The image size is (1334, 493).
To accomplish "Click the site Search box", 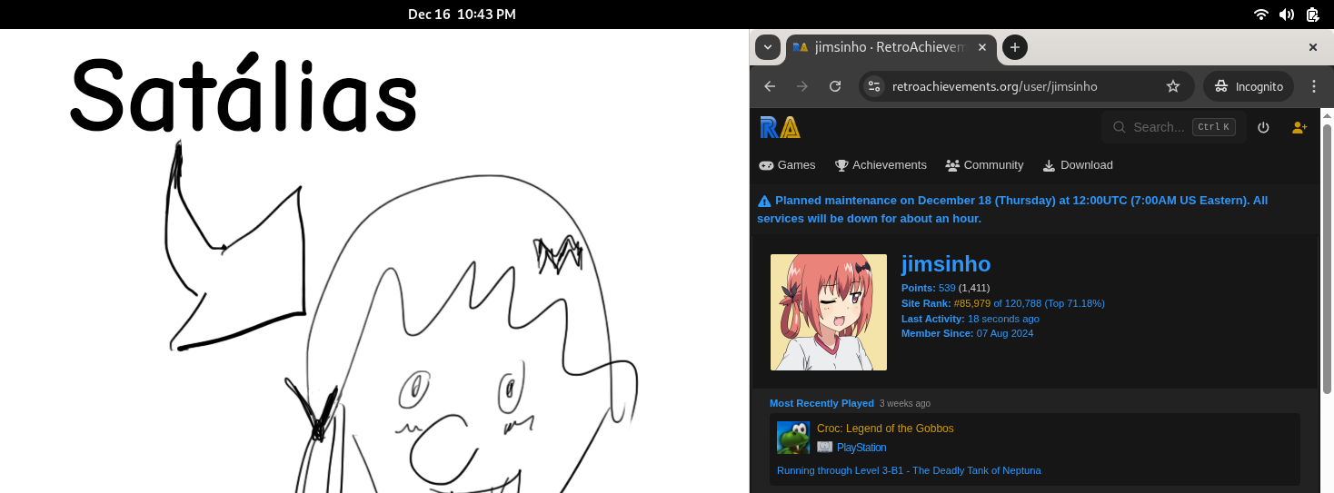I will (1173, 127).
